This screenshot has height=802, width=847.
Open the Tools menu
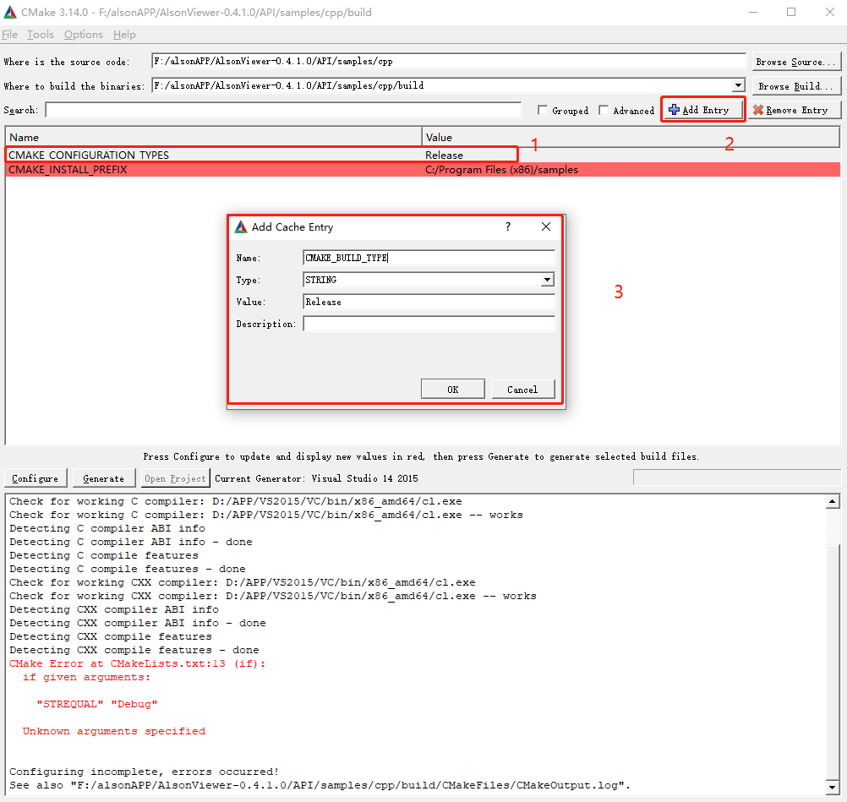click(40, 35)
